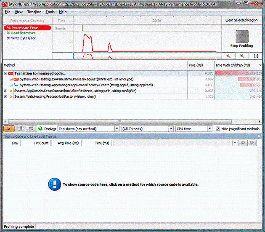Open the Timeline menu
Screen dimensions: 265x232
[x=34, y=12]
